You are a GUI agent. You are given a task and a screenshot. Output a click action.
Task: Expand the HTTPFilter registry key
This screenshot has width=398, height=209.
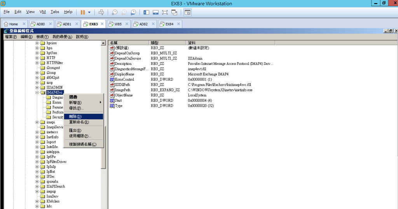pos(37,63)
